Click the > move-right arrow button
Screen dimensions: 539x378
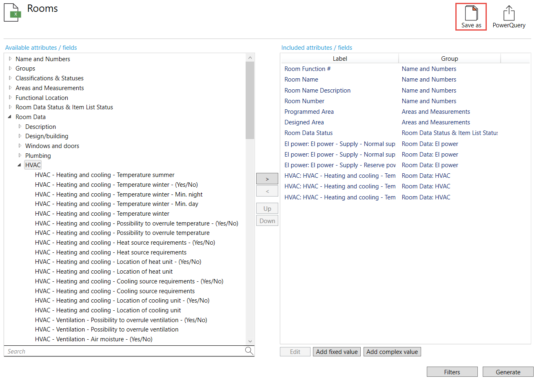pos(267,179)
